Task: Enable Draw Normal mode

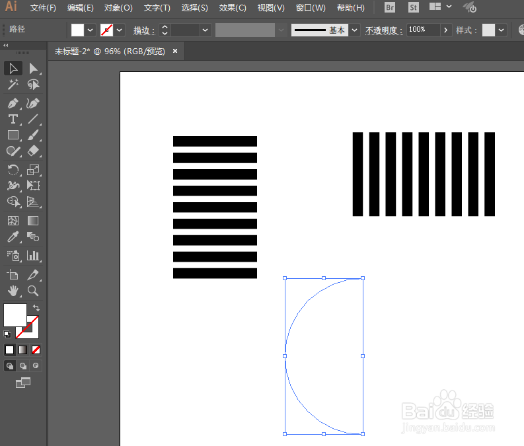Action: coord(10,366)
